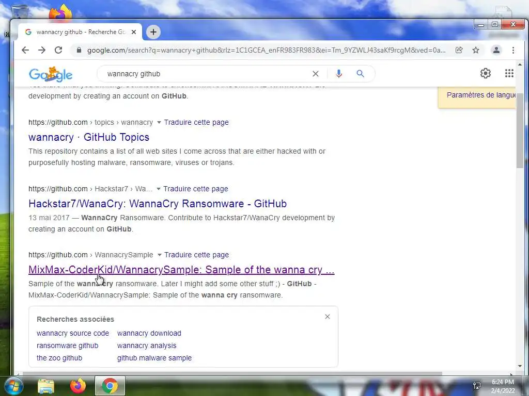
Task: Click into the Google search field
Action: (x=206, y=74)
